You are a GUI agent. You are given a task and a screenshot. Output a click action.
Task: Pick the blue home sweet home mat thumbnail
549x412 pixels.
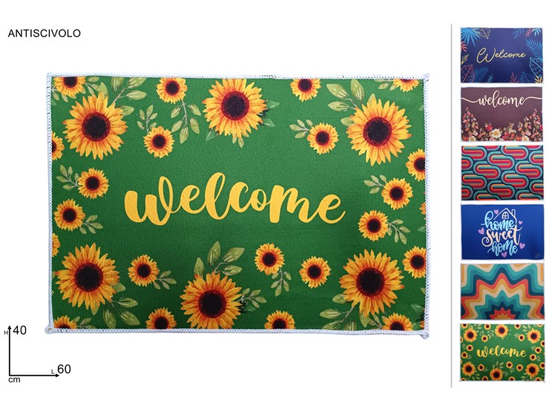pos(502,232)
